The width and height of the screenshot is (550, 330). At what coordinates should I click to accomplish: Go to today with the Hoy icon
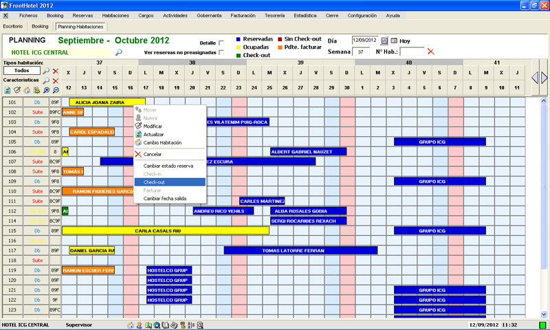[x=395, y=41]
